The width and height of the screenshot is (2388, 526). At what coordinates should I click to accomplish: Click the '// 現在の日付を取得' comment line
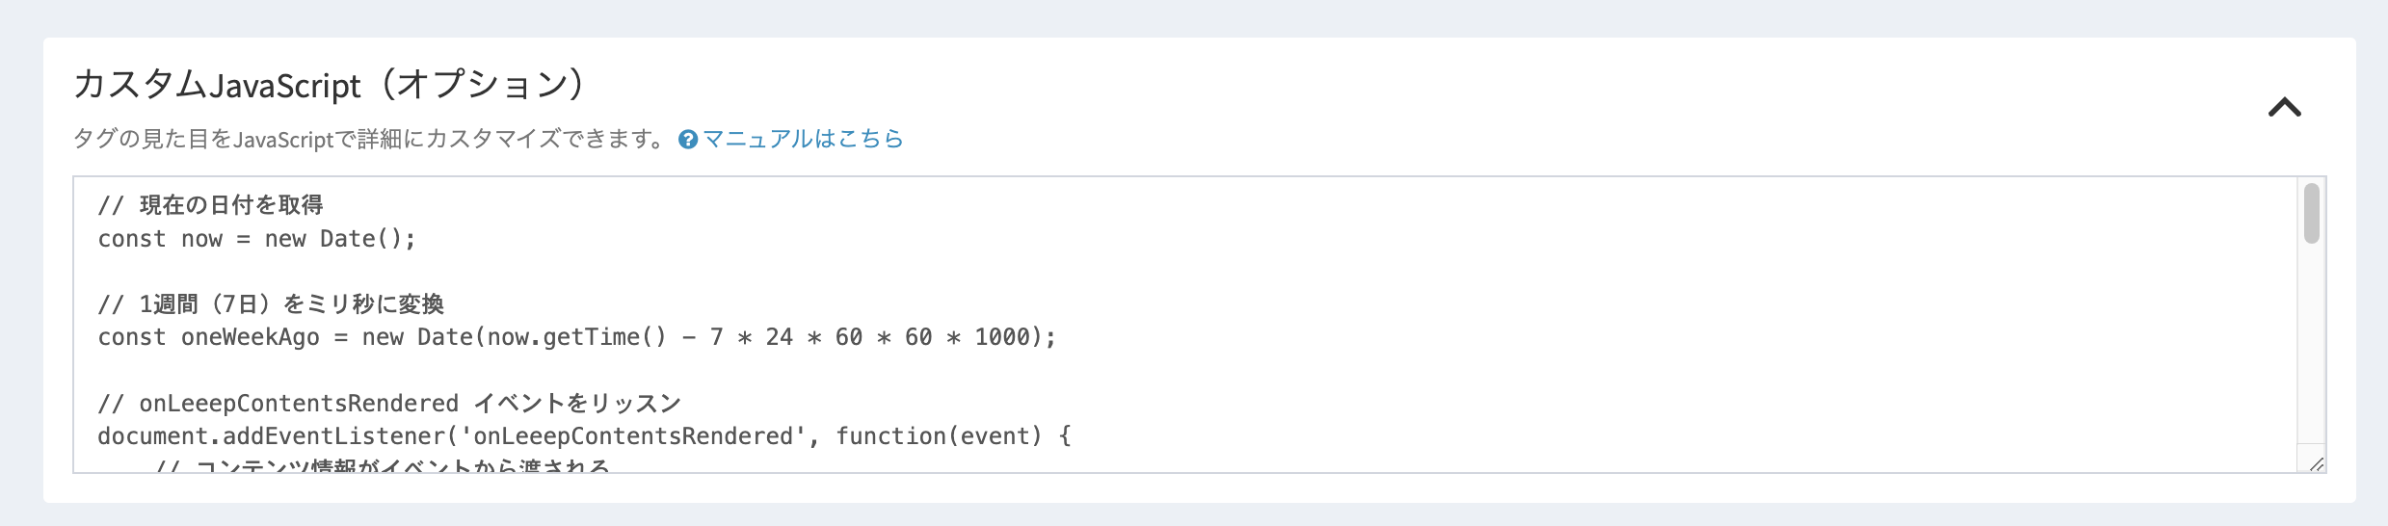tap(211, 204)
